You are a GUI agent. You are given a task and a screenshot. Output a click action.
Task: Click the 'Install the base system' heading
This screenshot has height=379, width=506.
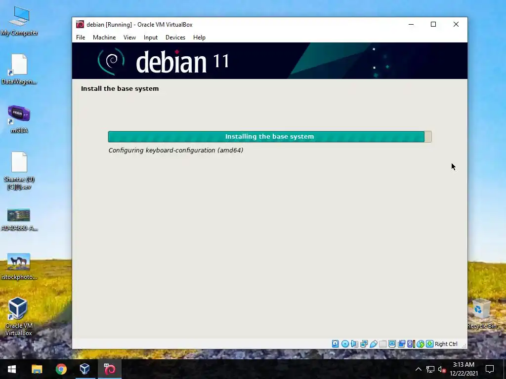tap(120, 89)
